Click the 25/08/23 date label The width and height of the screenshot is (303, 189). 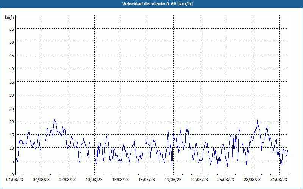pos(226,180)
